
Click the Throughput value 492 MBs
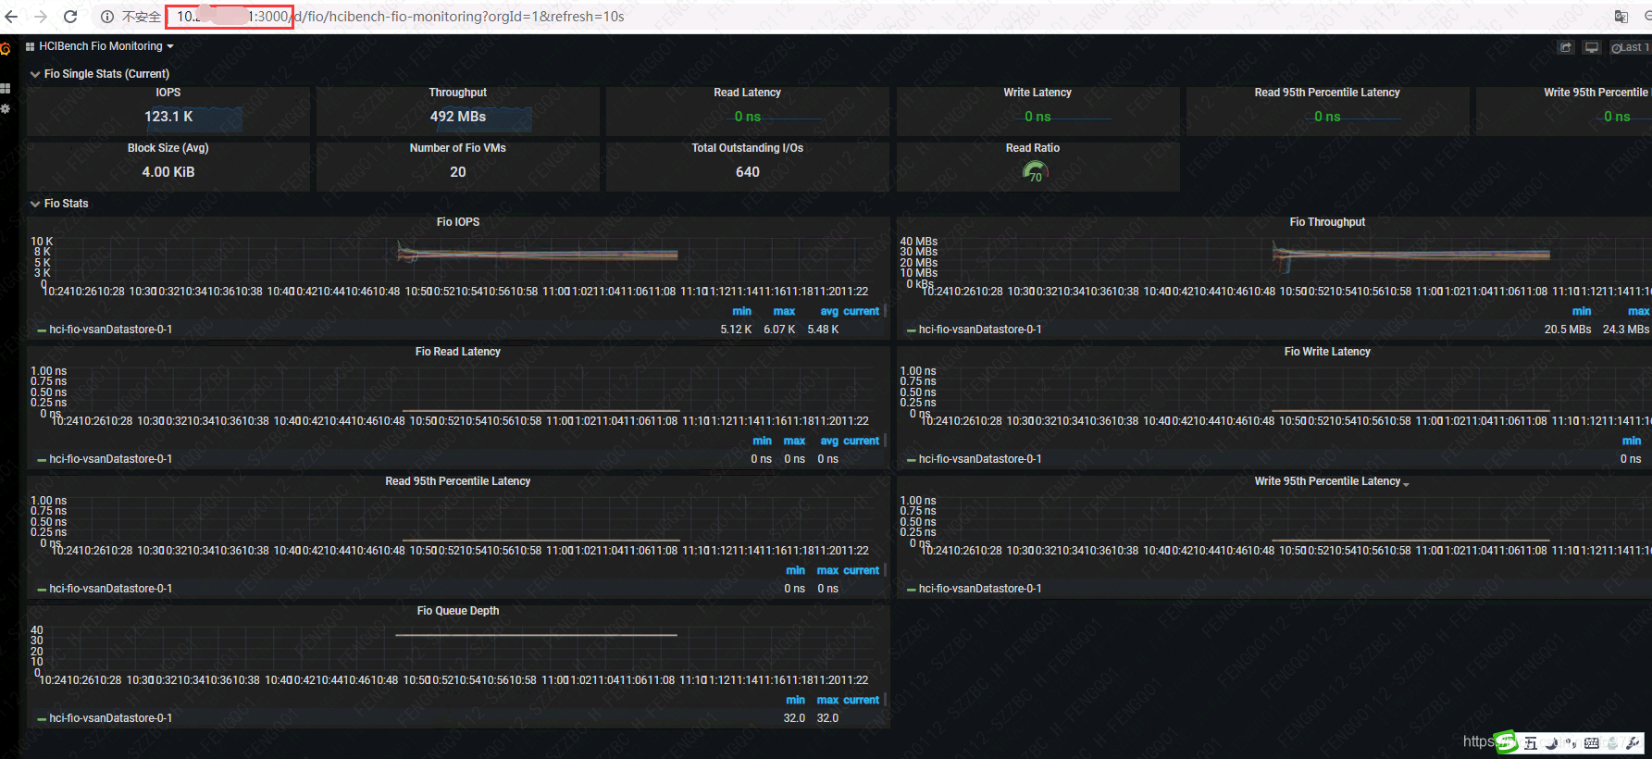point(458,117)
